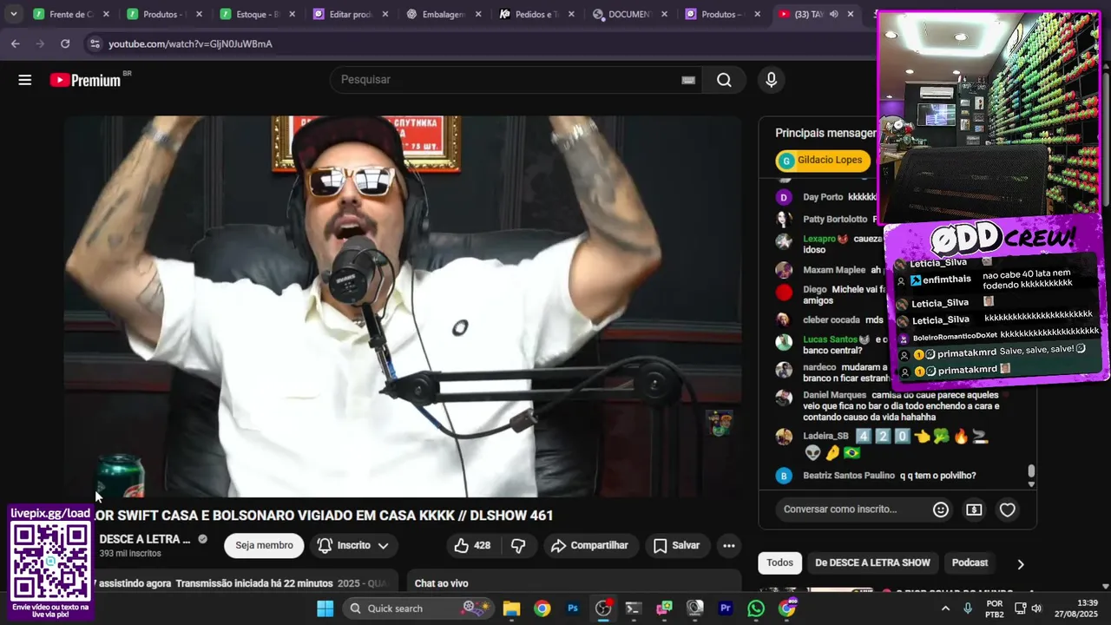Open emoji picker in live chat
The height and width of the screenshot is (625, 1111).
point(941,510)
